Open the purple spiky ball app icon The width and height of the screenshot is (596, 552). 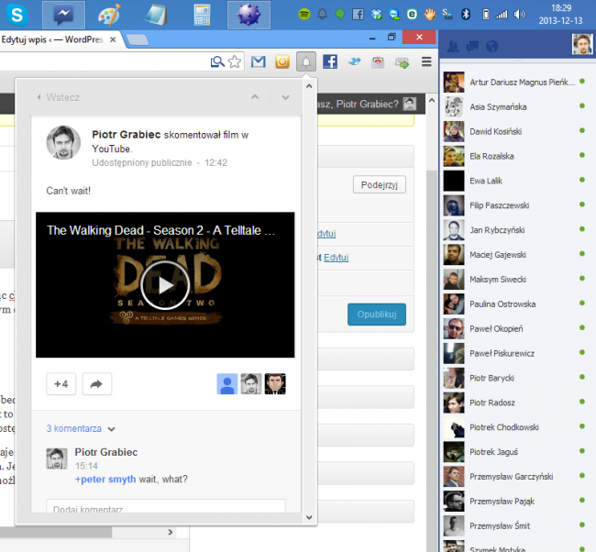coord(248,16)
